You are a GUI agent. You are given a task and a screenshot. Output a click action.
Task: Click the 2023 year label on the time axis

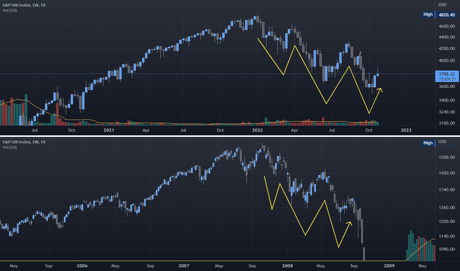coord(406,130)
